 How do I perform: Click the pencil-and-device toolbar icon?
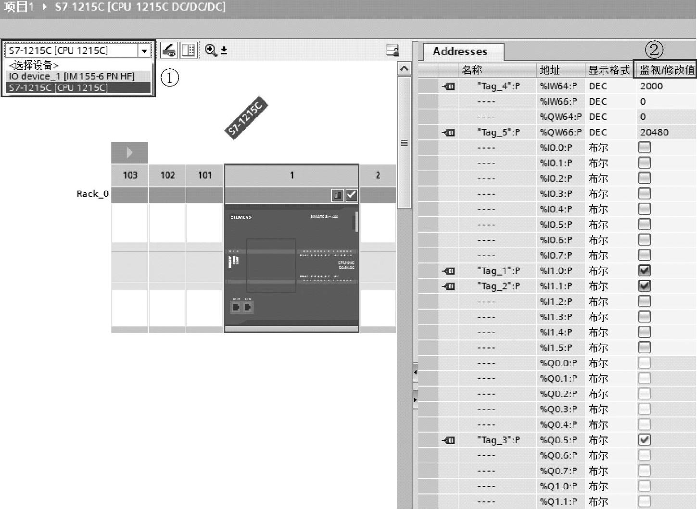coord(169,50)
